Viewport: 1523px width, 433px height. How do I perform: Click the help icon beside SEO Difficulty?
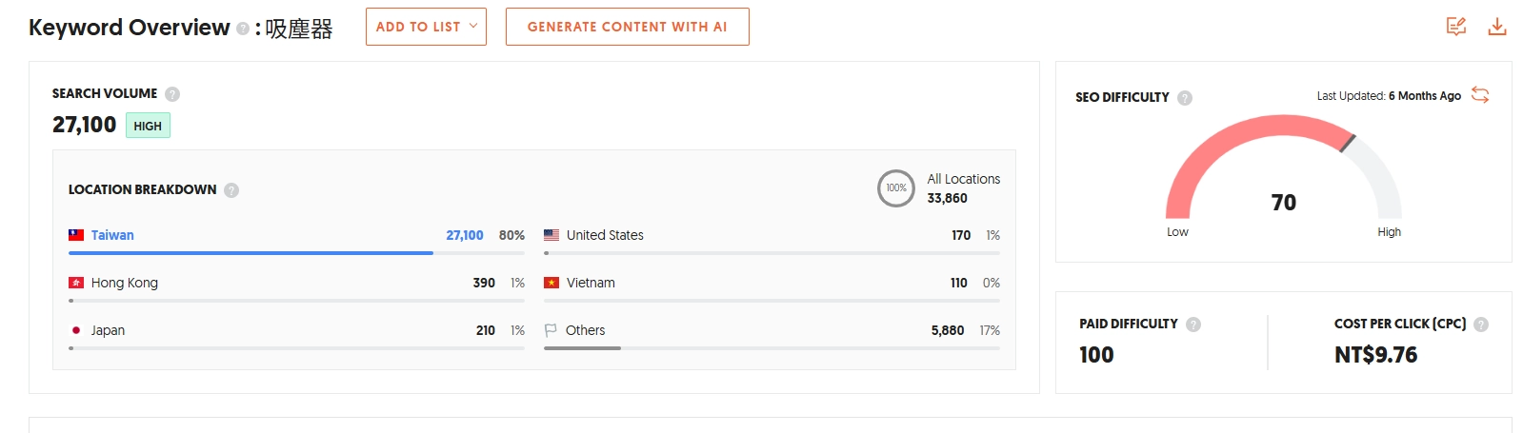point(1185,98)
